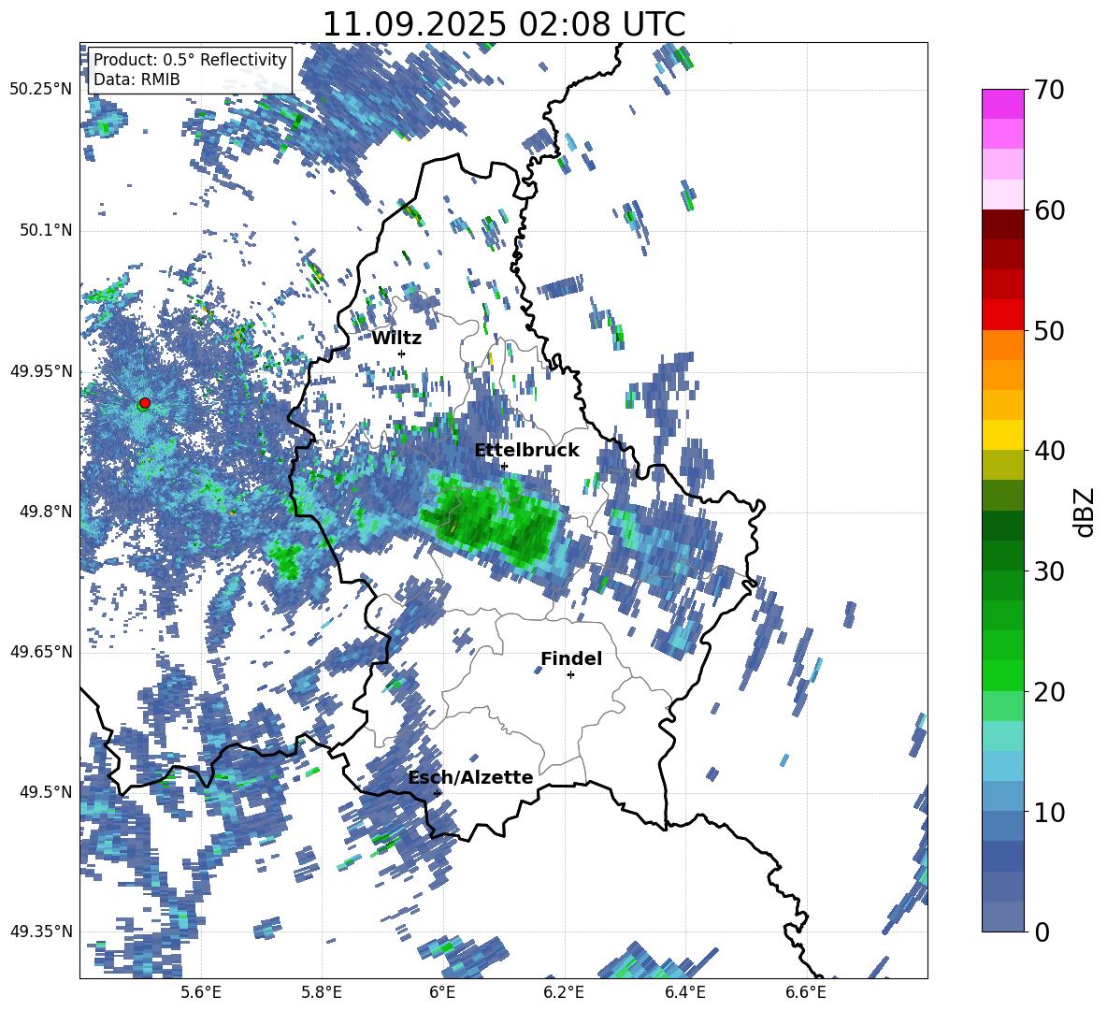Click the 50 tick on the colorbar
The image size is (1107, 1011).
1049,330
